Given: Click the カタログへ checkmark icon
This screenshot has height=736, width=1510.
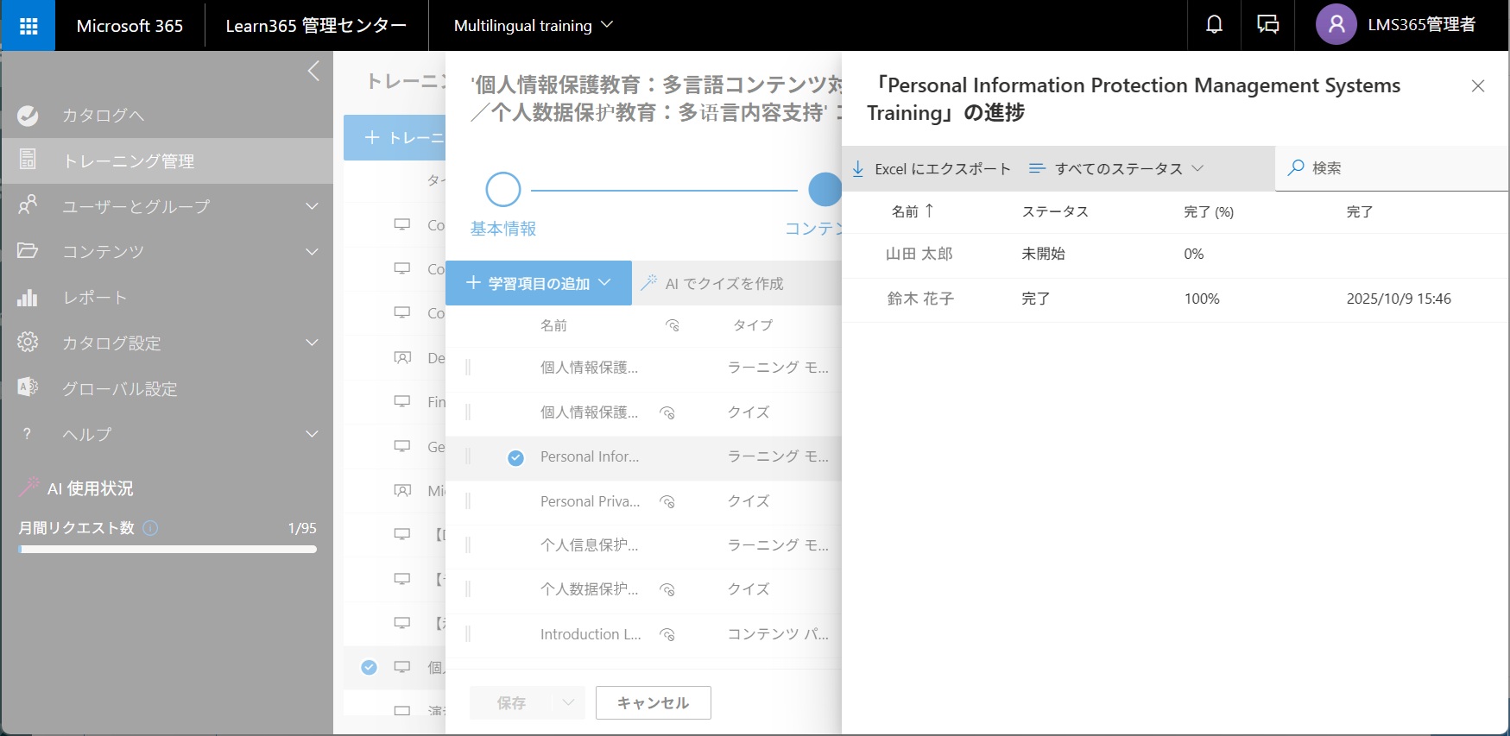Looking at the screenshot, I should 28,115.
